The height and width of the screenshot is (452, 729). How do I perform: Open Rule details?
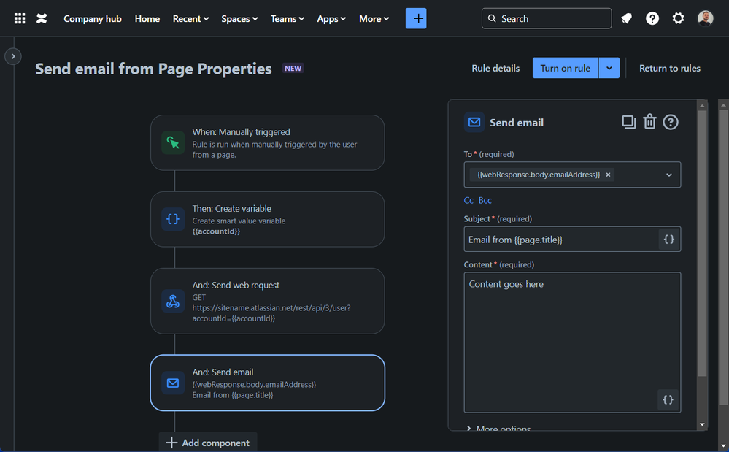click(495, 68)
